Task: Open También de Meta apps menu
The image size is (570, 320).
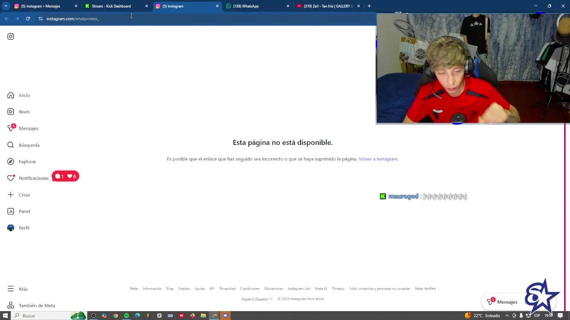Action: [x=31, y=305]
